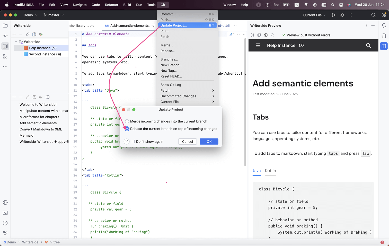Open the Refactor menu
This screenshot has height=246, width=389.
[111, 5]
